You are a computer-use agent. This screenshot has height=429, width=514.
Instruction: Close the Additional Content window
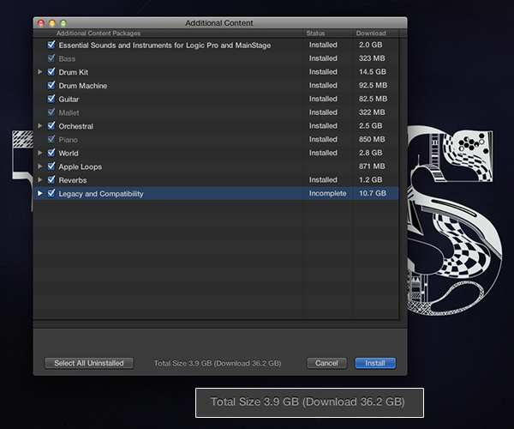tap(41, 23)
